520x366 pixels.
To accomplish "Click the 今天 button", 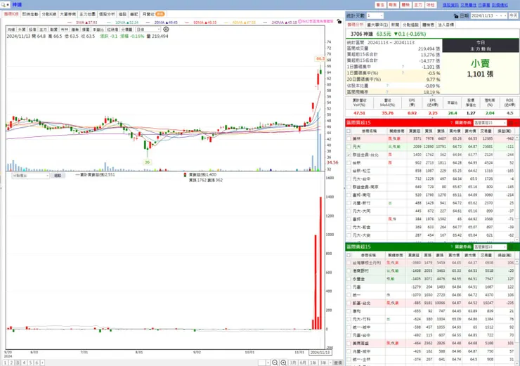I will pos(514,15).
